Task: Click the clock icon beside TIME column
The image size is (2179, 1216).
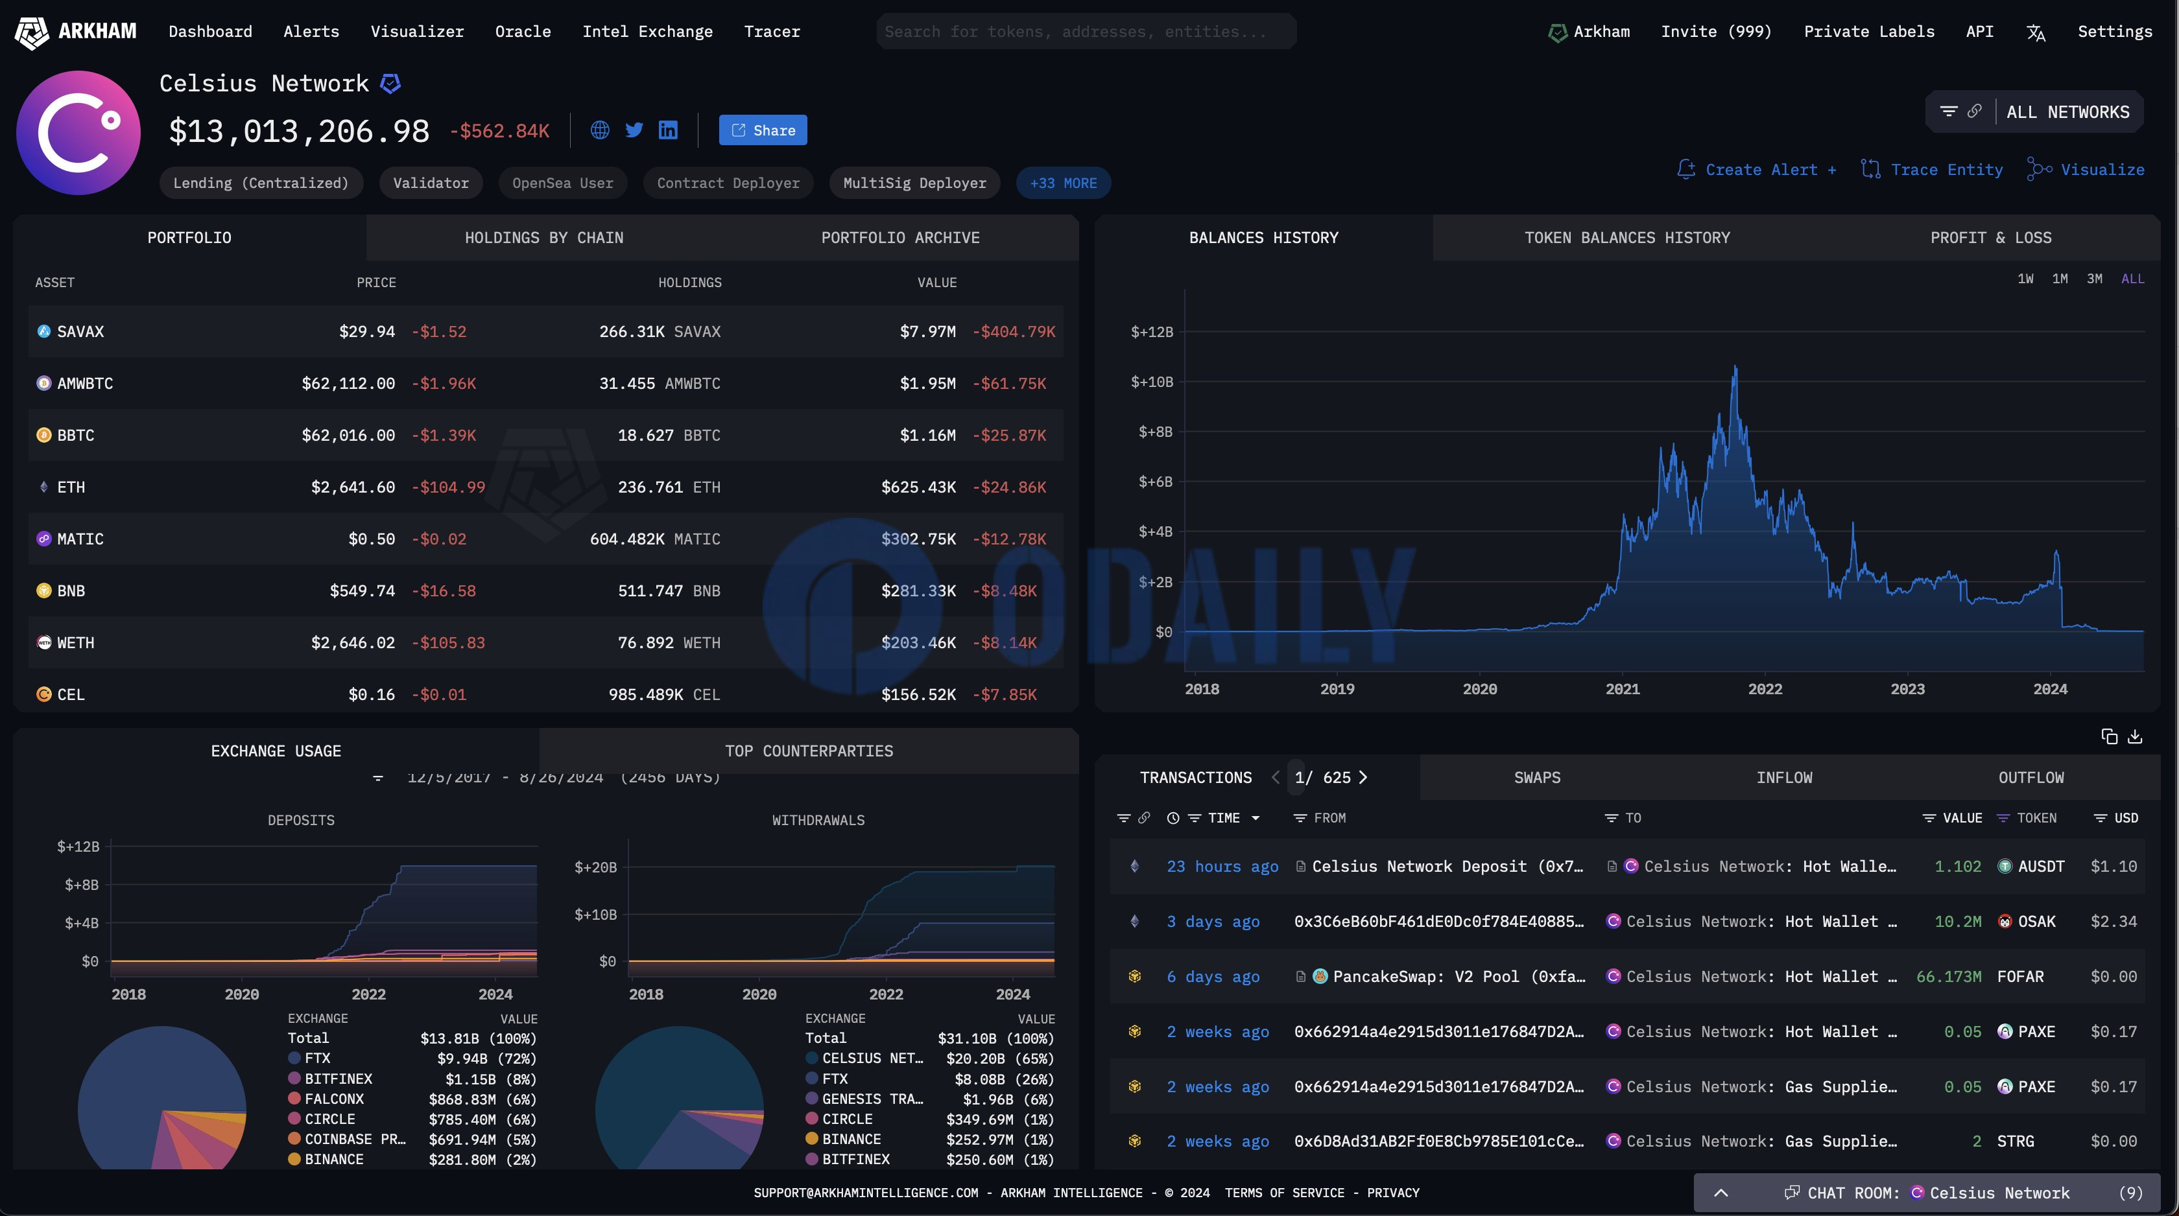Action: 1173,818
